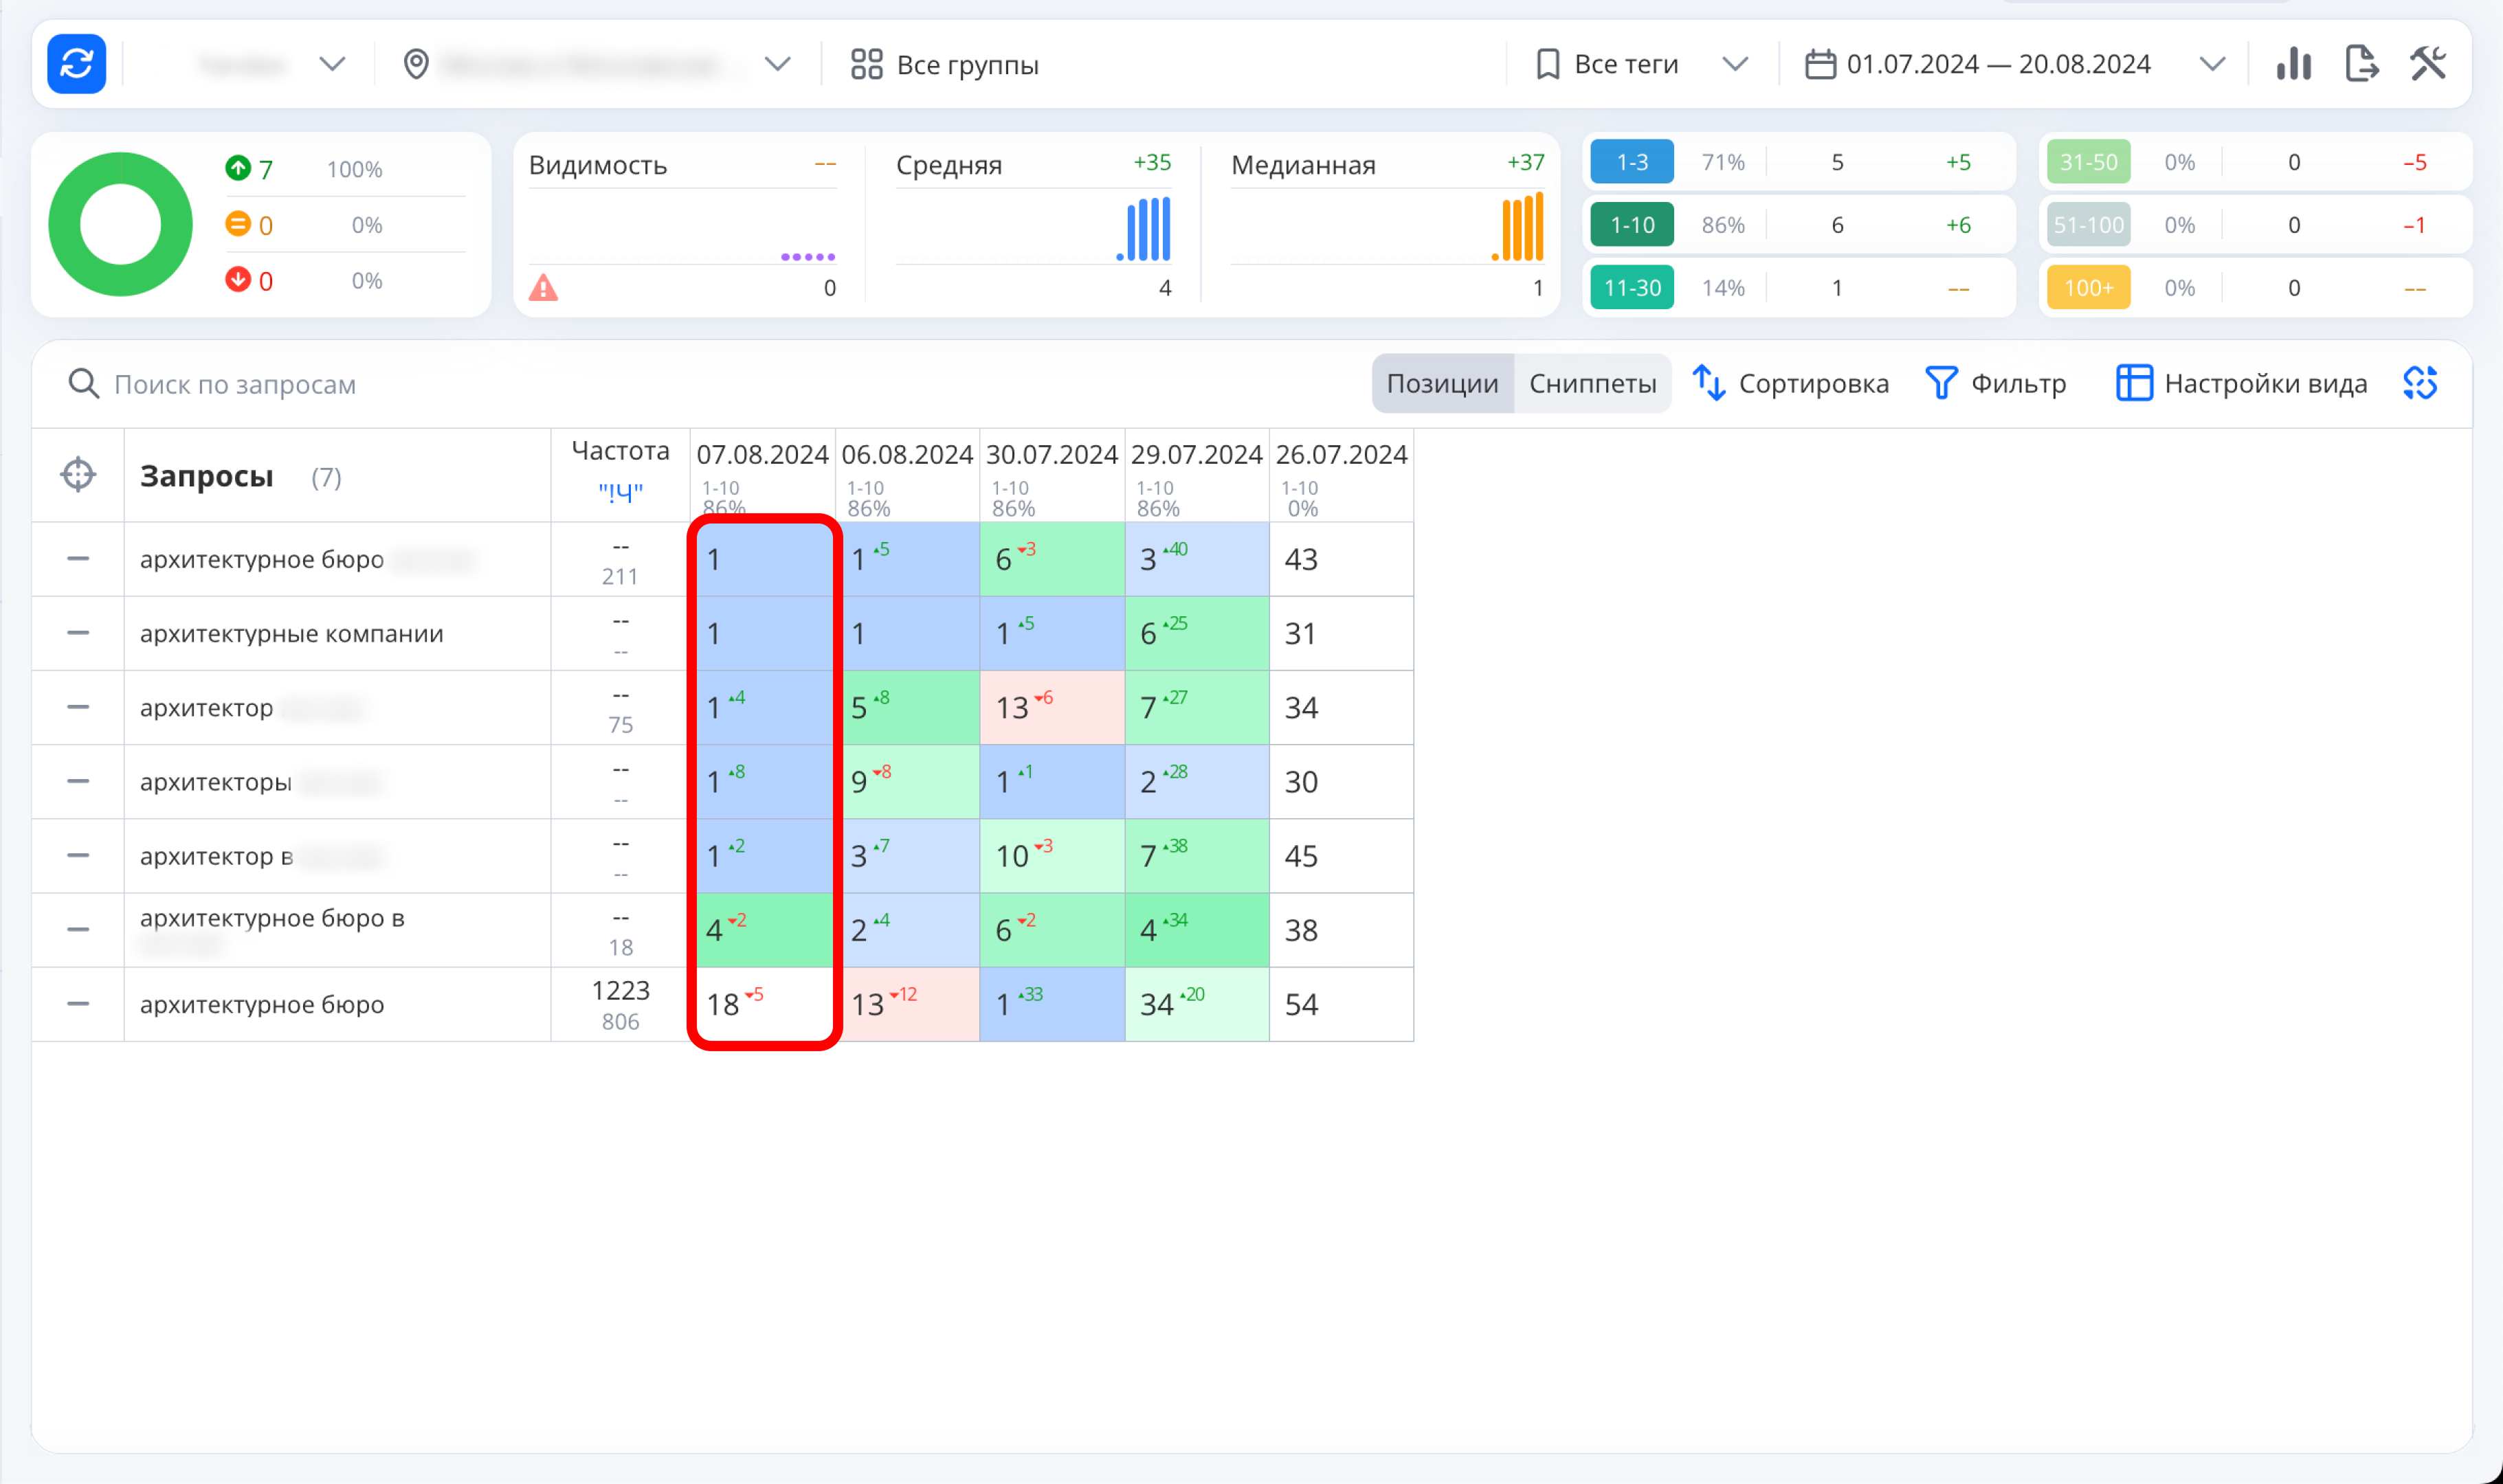The width and height of the screenshot is (2503, 1484).
Task: Expand the Все теги dropdown
Action: (x=1641, y=64)
